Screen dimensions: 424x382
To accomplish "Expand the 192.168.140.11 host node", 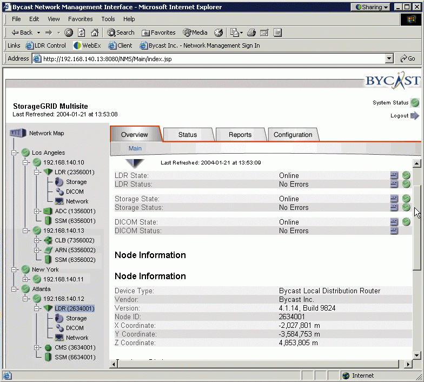I will pyautogui.click(x=25, y=279).
